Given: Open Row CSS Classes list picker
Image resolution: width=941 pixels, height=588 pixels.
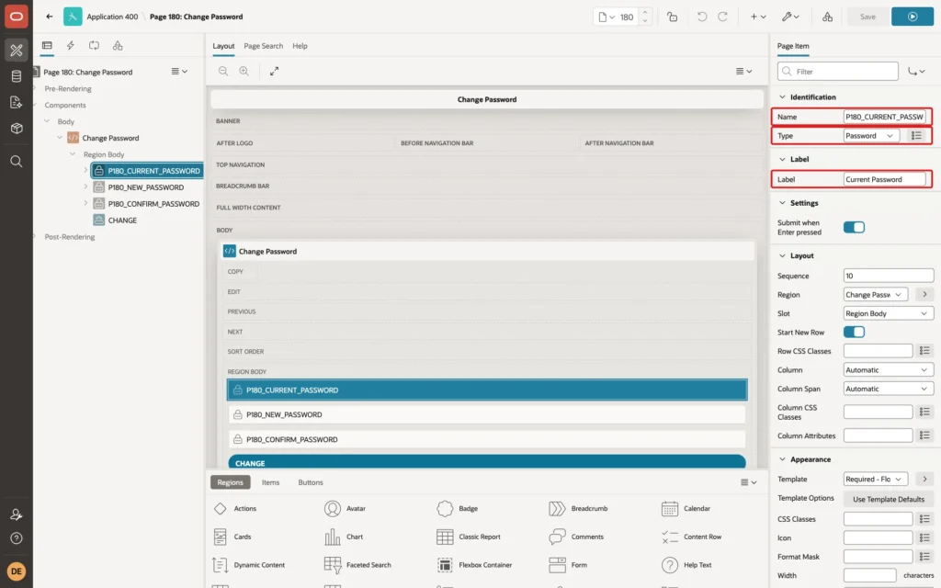Looking at the screenshot, I should click(x=924, y=350).
